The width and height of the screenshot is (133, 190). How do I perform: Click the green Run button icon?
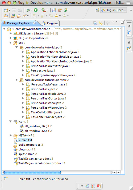[x=36, y=10]
